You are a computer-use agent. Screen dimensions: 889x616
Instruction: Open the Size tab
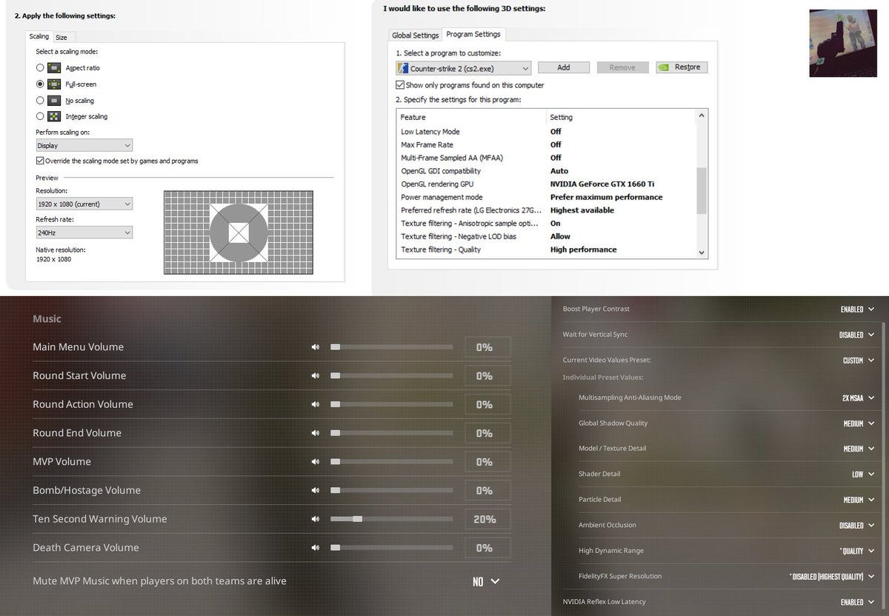coord(62,36)
